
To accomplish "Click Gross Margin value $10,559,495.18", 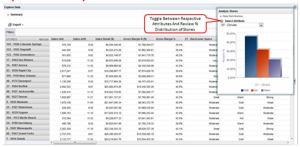I will pos(145,134).
